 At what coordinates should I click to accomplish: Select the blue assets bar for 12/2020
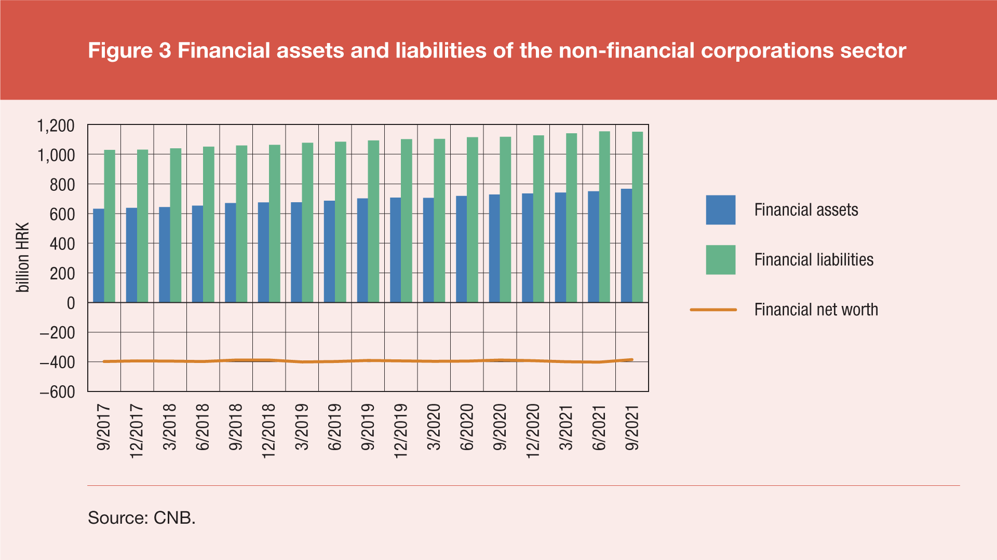click(528, 248)
